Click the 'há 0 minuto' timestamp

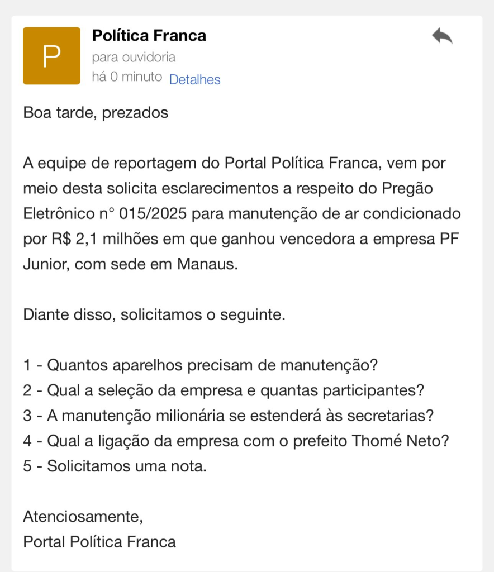tap(127, 77)
